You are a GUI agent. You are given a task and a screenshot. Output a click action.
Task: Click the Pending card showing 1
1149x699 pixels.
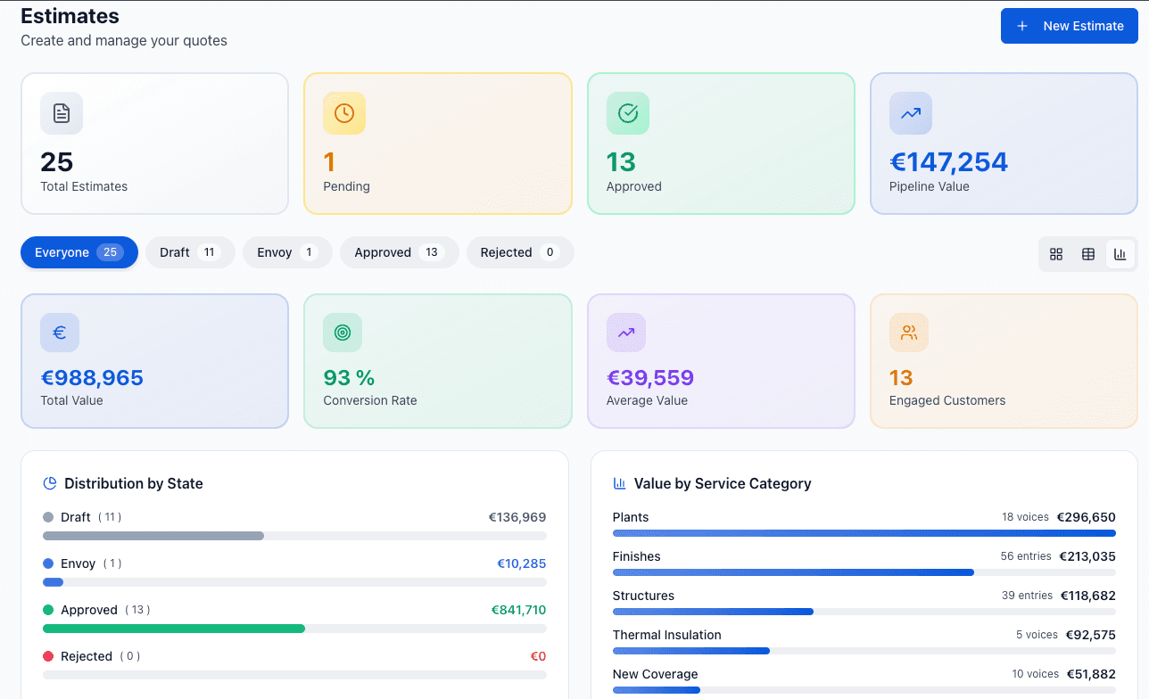pyautogui.click(x=438, y=144)
